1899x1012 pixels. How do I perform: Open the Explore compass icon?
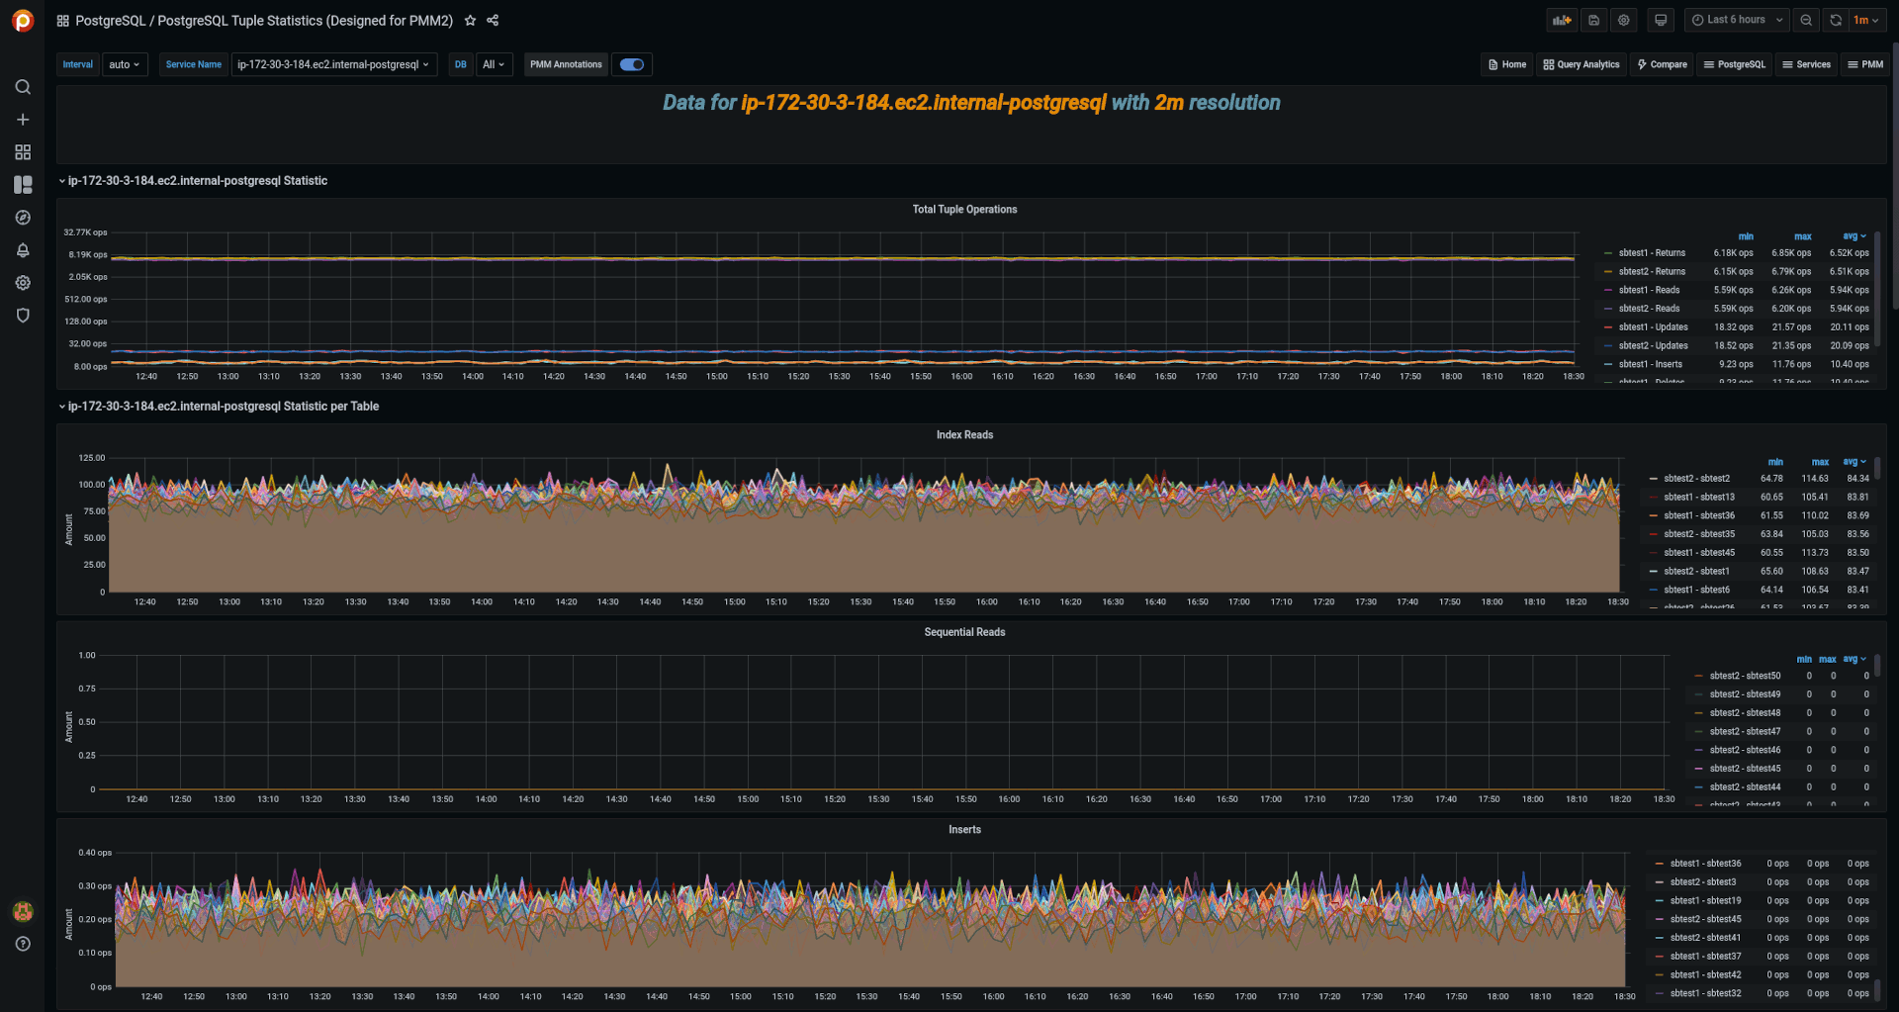point(23,218)
